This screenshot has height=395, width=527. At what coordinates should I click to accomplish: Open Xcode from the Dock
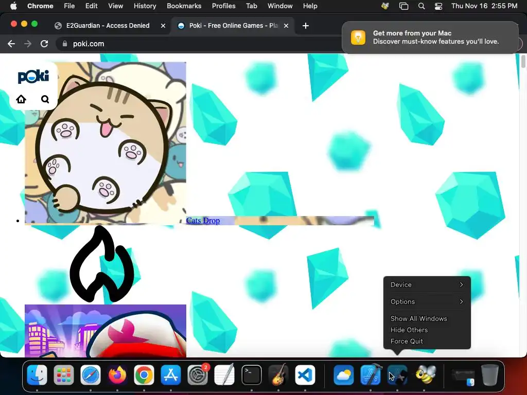click(x=371, y=375)
